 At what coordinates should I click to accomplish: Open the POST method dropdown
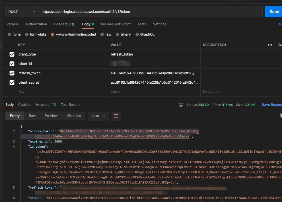point(22,12)
